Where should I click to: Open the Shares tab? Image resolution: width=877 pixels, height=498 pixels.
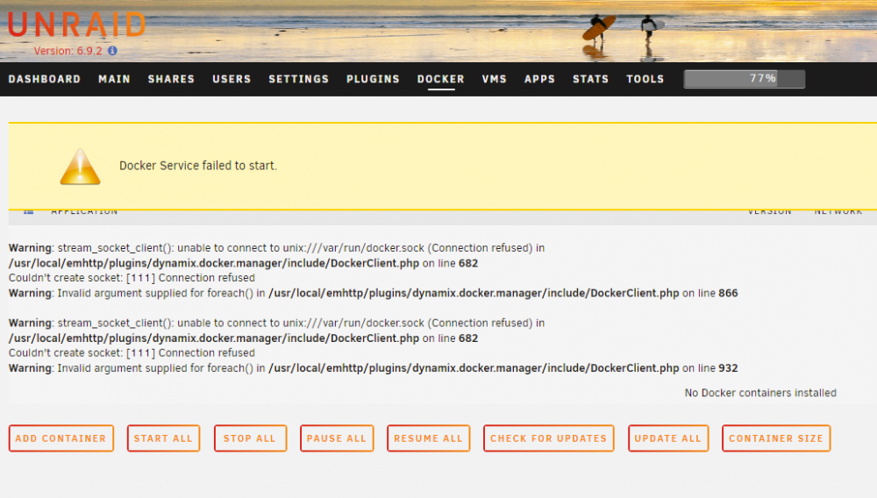click(171, 80)
